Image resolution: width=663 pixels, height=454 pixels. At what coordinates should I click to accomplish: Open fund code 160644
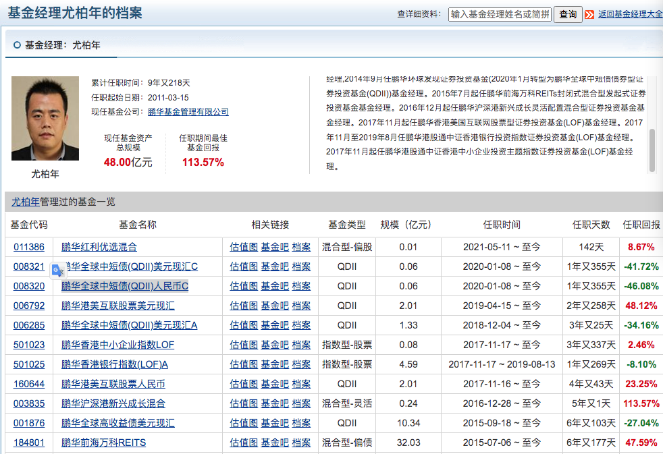pyautogui.click(x=29, y=385)
